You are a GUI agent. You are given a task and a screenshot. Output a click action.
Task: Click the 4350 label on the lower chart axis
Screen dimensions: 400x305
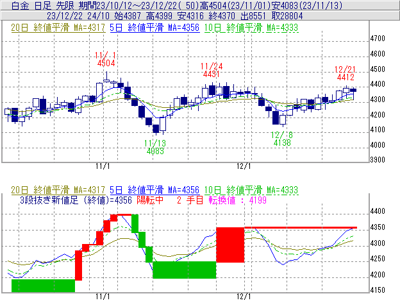point(378,227)
